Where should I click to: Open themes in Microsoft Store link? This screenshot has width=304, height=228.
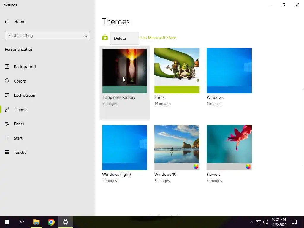(157, 37)
